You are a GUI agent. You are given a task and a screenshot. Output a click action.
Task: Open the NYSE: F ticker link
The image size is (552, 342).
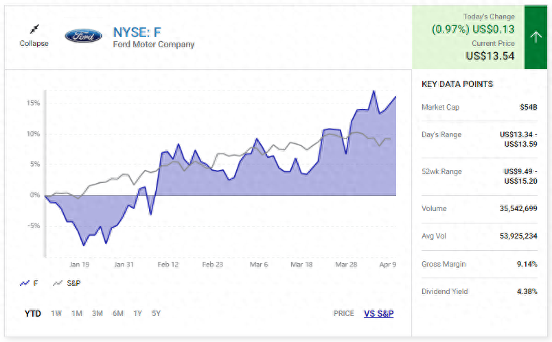(137, 33)
